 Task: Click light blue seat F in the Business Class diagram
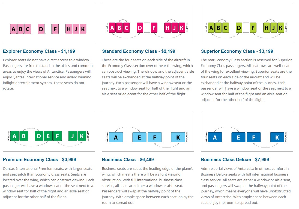154,137
